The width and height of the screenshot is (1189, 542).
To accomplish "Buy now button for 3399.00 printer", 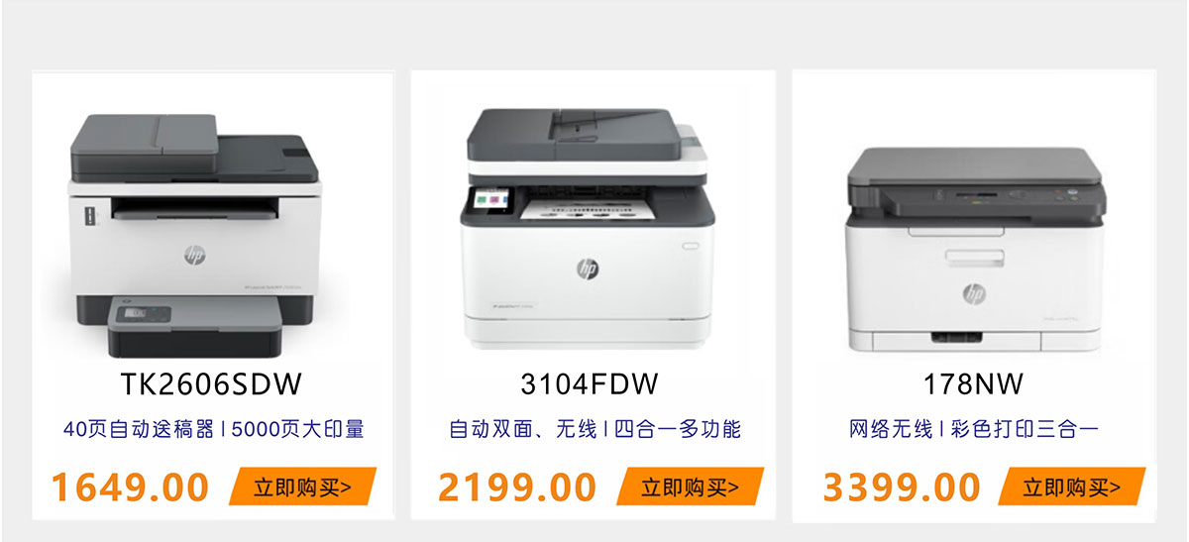I will [1072, 487].
